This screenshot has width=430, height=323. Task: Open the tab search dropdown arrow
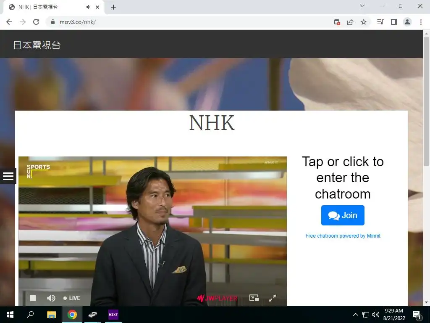362,6
